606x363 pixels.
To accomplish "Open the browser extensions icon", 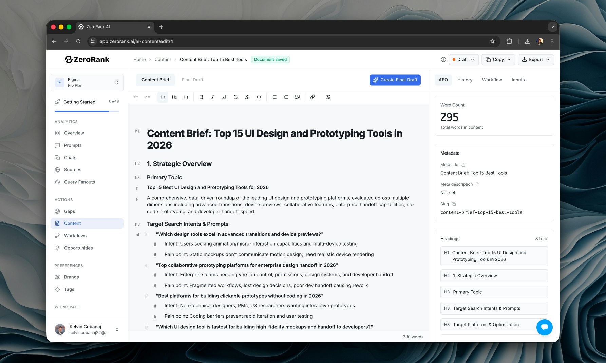I will (509, 41).
